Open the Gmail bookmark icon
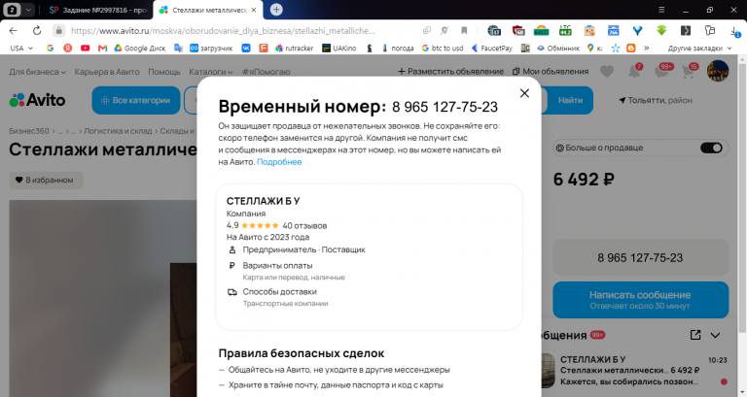The image size is (747, 397). (x=102, y=48)
